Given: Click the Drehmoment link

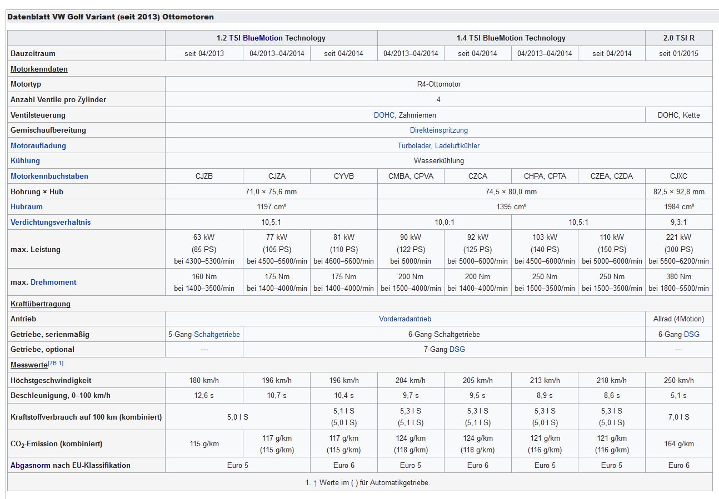Looking at the screenshot, I should pyautogui.click(x=53, y=283).
